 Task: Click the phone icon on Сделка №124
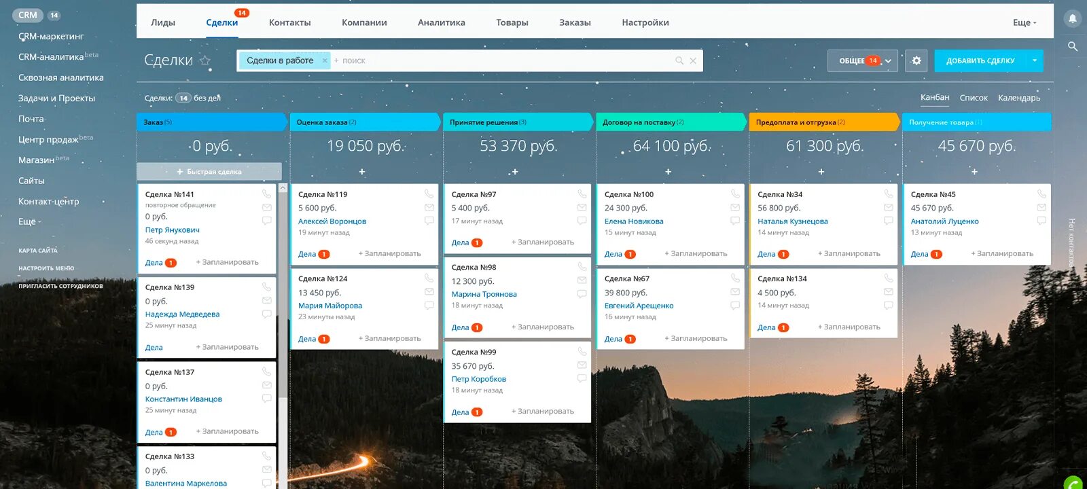point(429,278)
